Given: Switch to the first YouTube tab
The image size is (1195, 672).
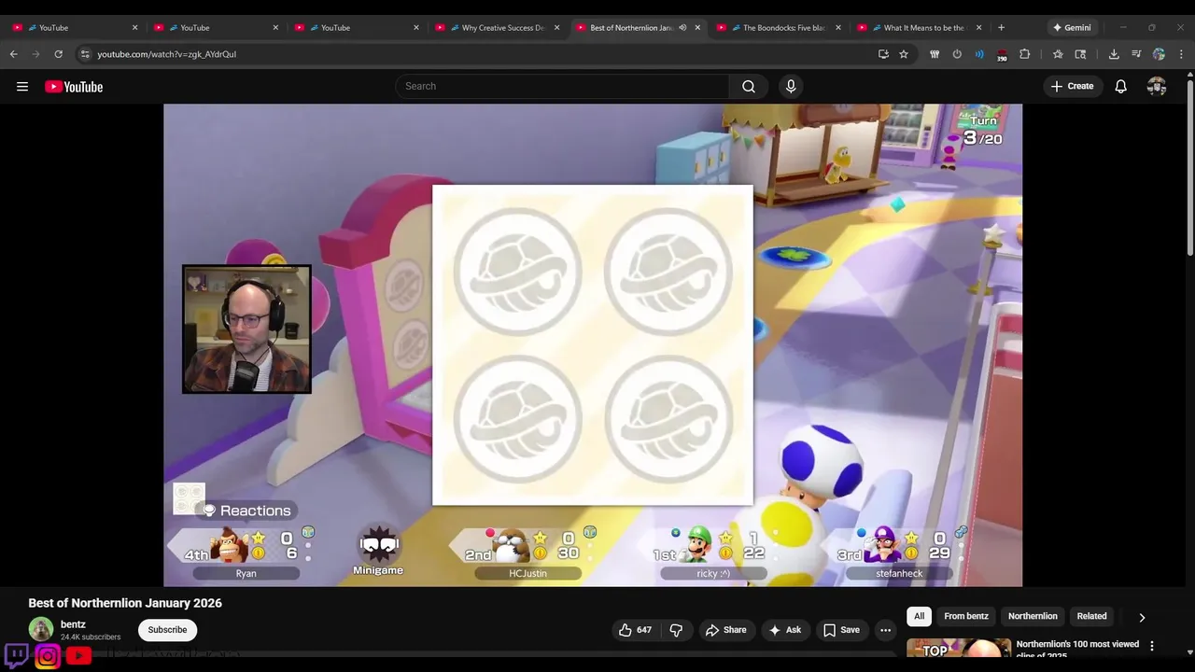Looking at the screenshot, I should (75, 27).
